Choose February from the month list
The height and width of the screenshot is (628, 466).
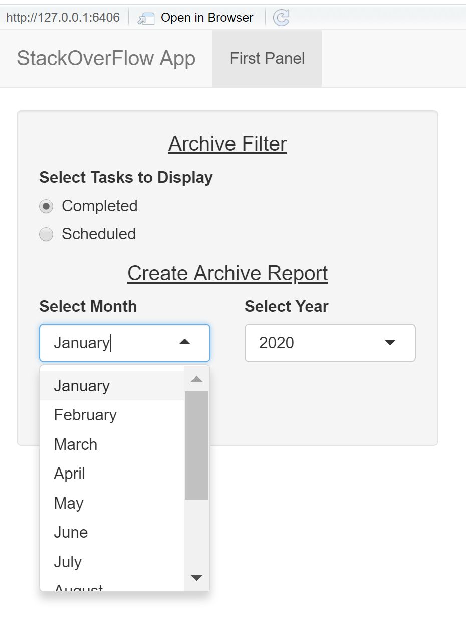85,415
